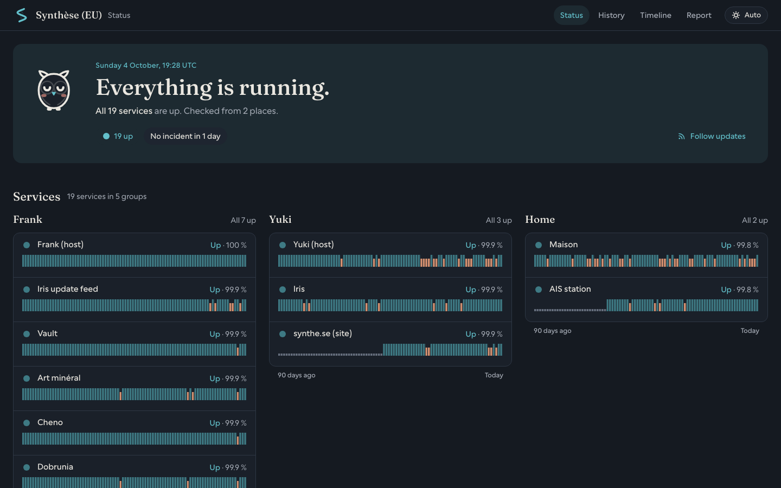
Task: Click the Up · 100 % value
Action: [x=228, y=245]
